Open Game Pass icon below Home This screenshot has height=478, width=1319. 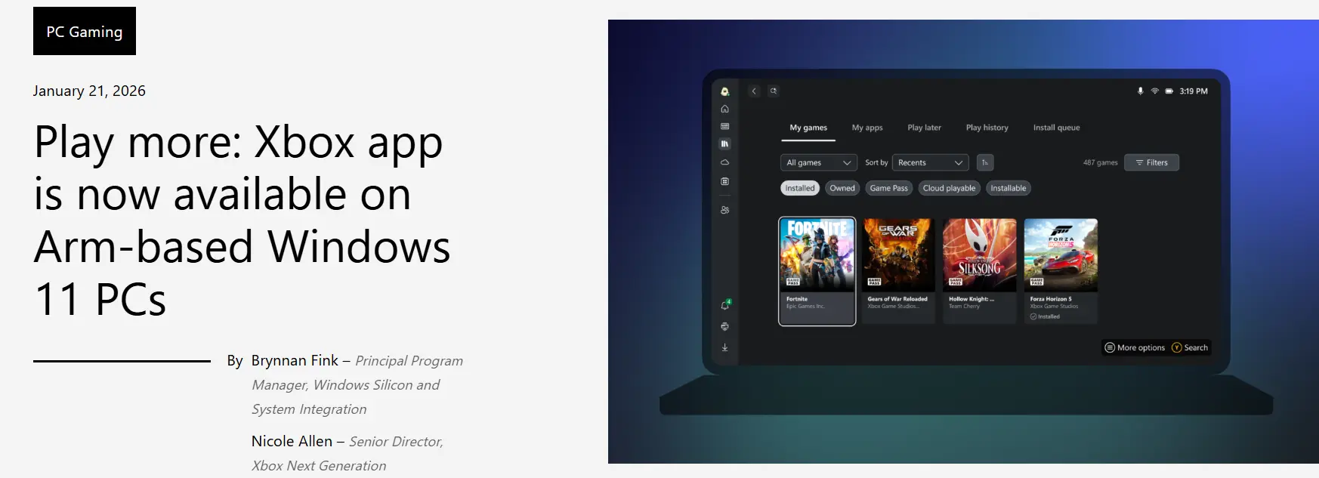[x=724, y=126]
